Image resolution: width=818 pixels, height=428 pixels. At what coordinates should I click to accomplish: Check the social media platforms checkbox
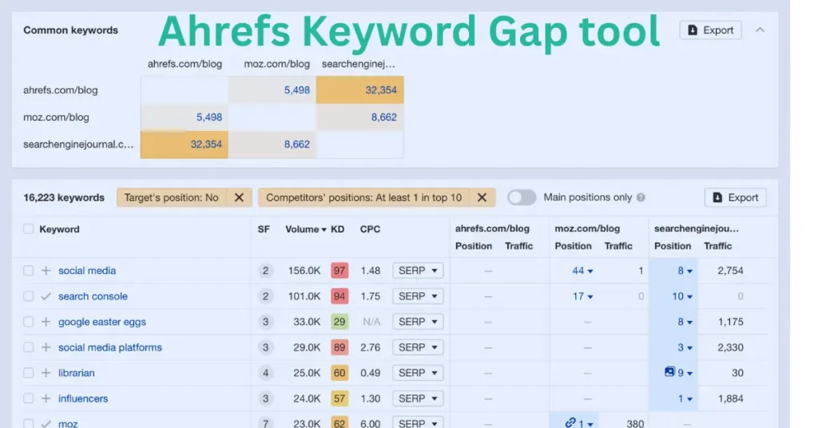pyautogui.click(x=28, y=347)
